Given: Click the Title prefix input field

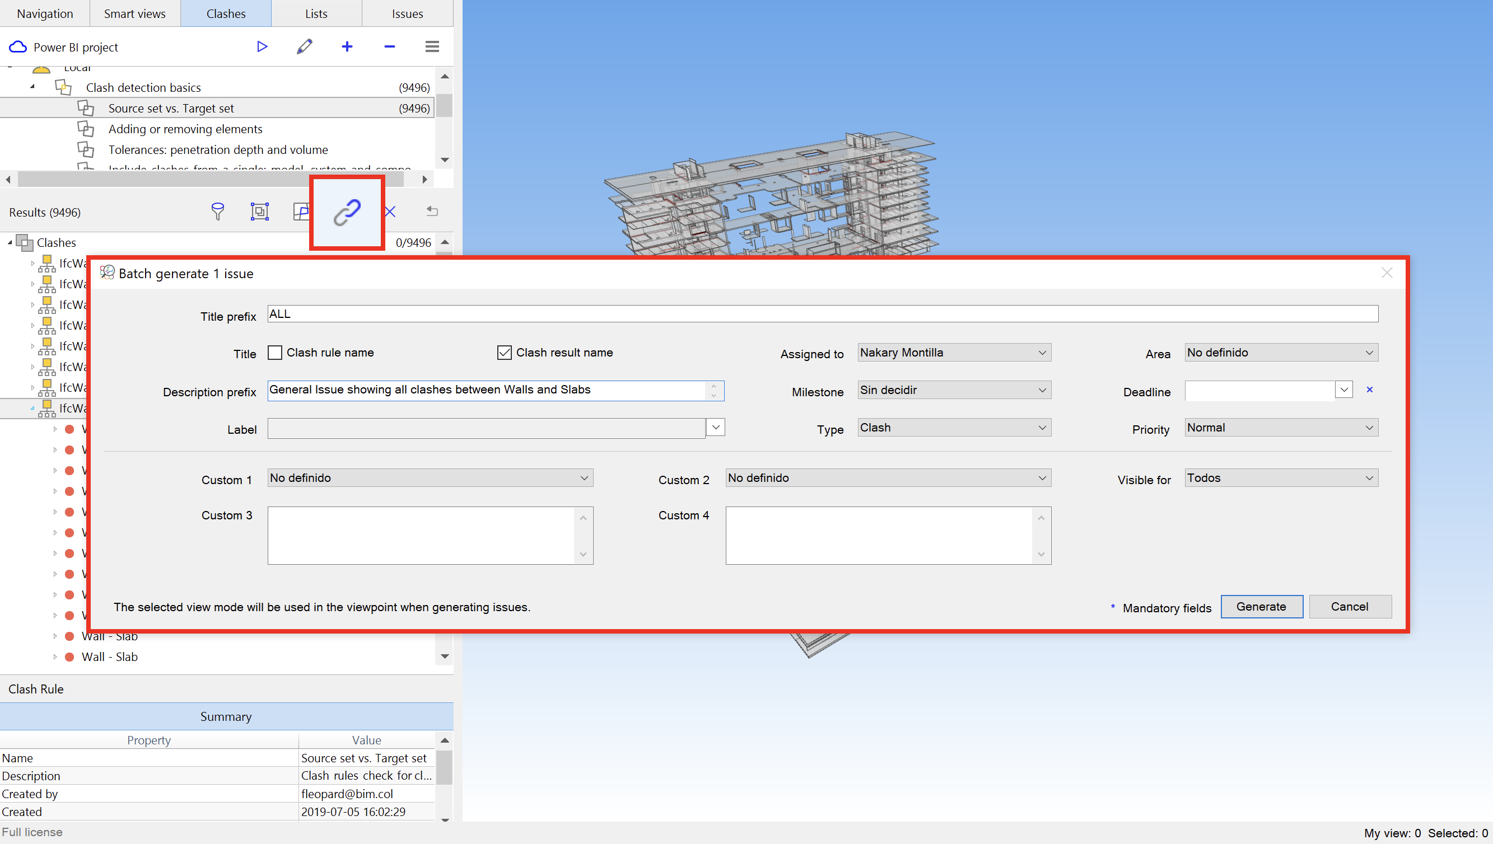Looking at the screenshot, I should 823,314.
